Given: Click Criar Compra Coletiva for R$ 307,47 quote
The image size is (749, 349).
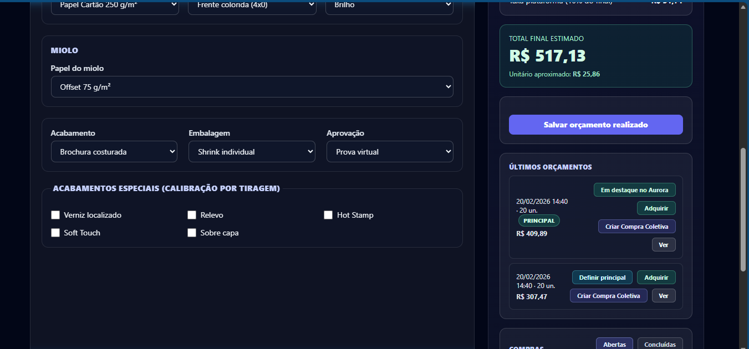Looking at the screenshot, I should pos(608,296).
